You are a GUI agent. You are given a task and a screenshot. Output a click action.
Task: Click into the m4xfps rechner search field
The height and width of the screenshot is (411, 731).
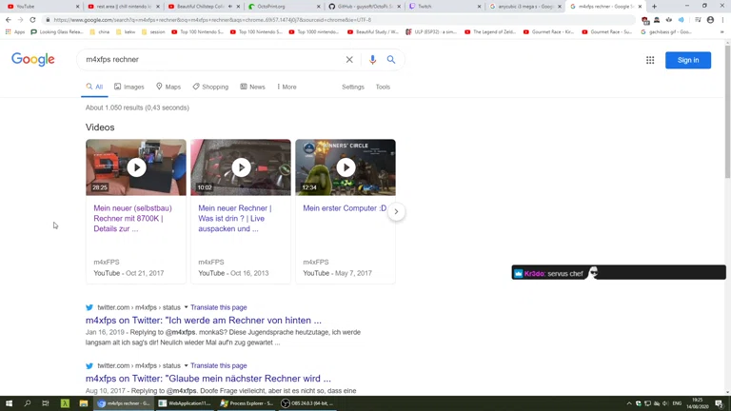tap(209, 60)
